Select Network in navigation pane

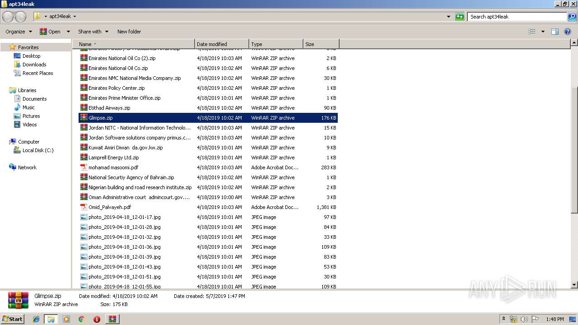click(x=27, y=167)
